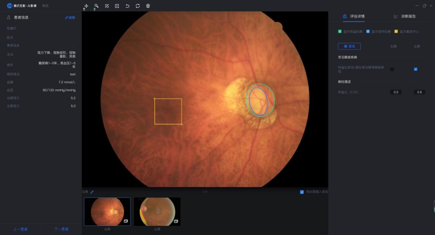
Task: Uncheck left-eye glaucoma suspect finding checkbox
Action: tap(415, 69)
